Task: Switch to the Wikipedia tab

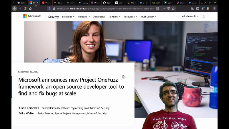Action: coord(119,3)
